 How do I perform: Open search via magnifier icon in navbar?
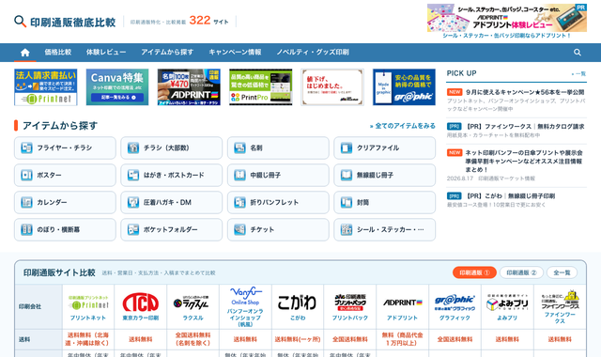click(578, 53)
